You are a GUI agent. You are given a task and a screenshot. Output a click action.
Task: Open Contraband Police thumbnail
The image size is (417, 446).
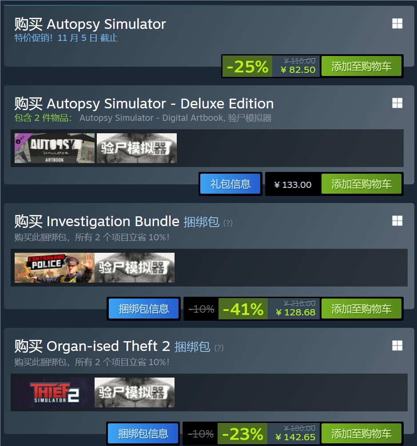pos(55,268)
